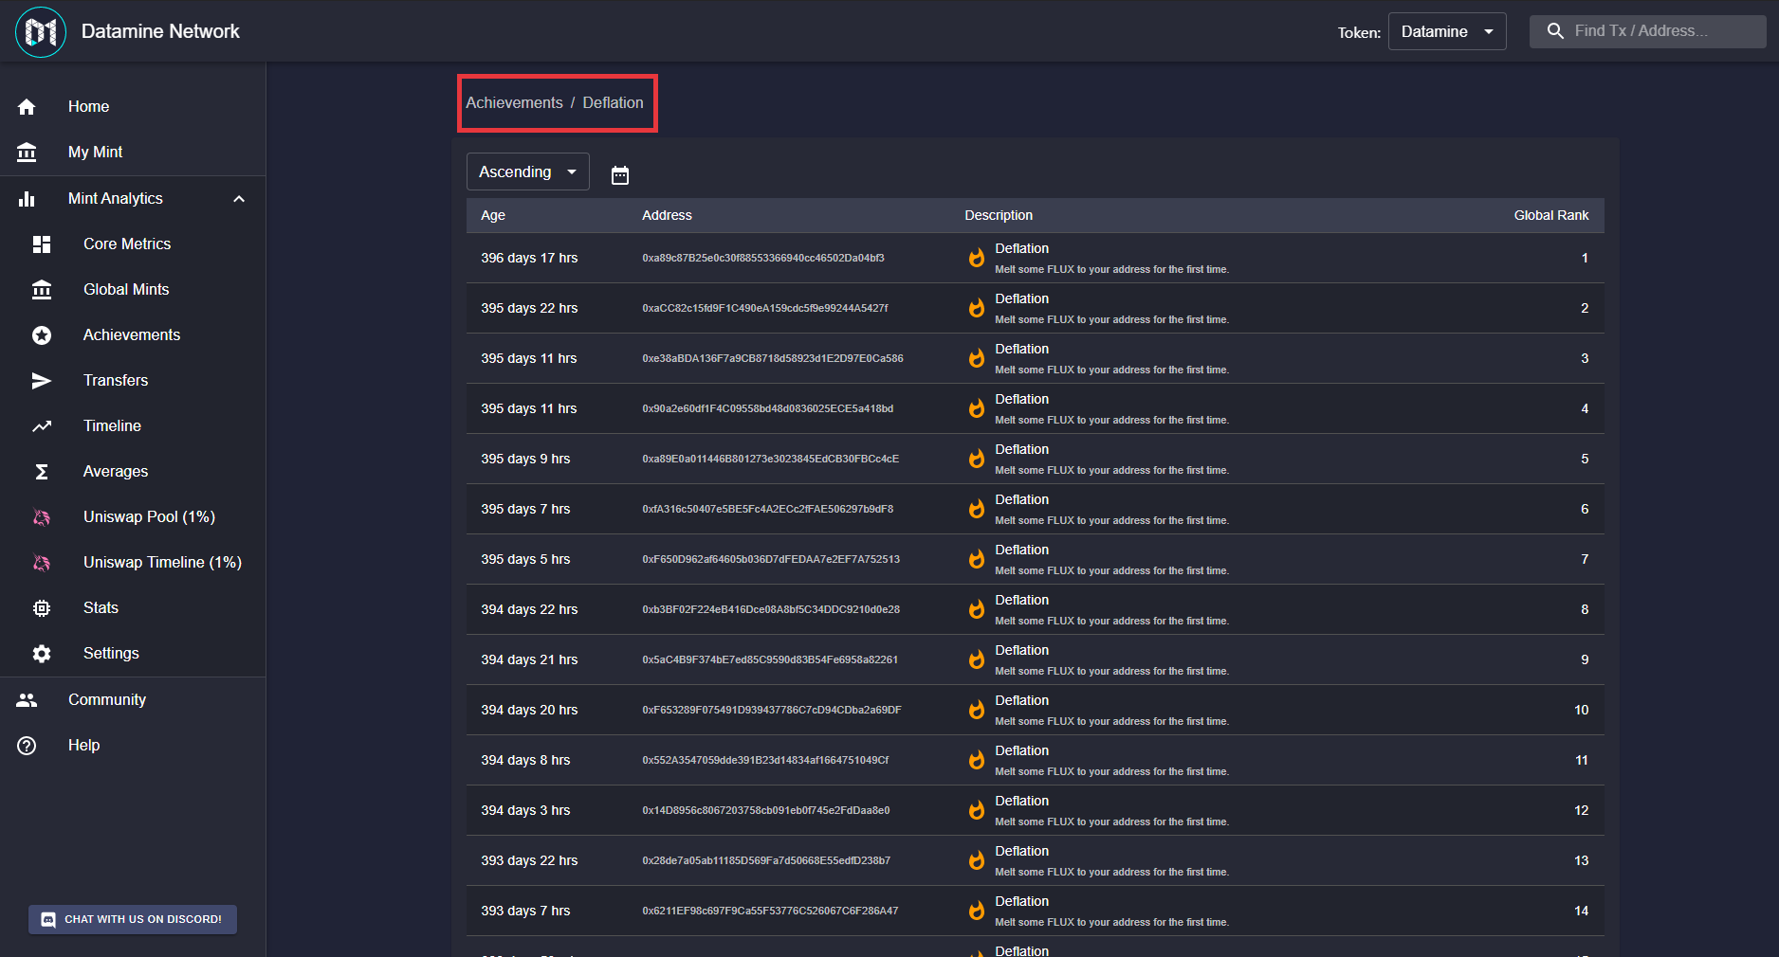Click the '394 days 8 hrs' age cell
This screenshot has height=957, width=1779.
click(525, 760)
